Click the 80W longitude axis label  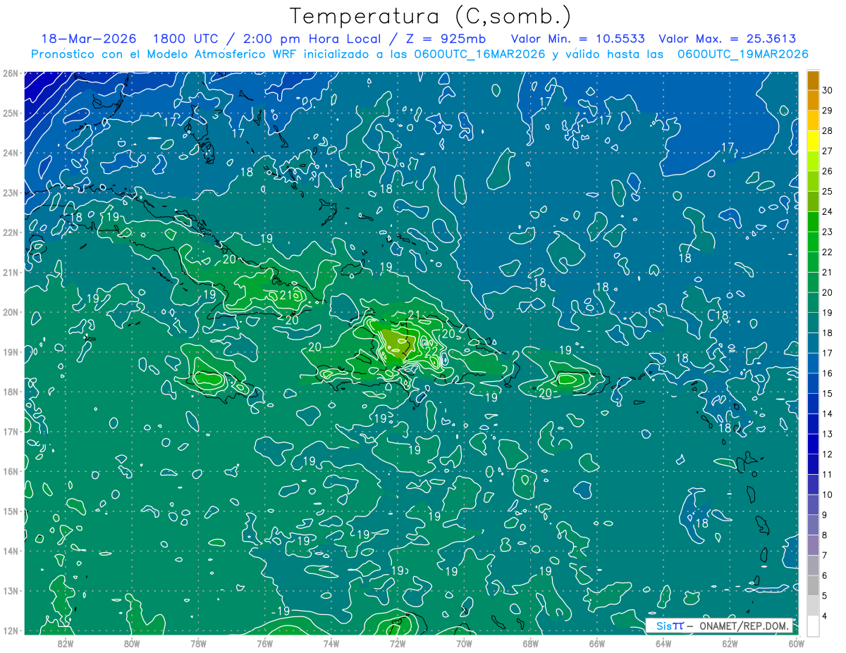pyautogui.click(x=132, y=644)
